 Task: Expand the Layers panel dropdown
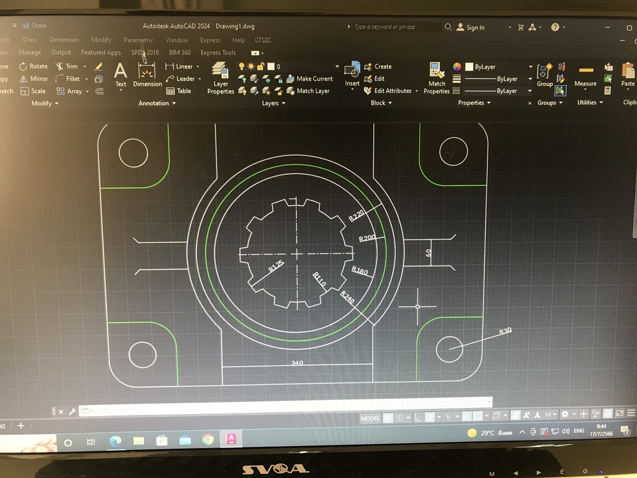(x=273, y=104)
